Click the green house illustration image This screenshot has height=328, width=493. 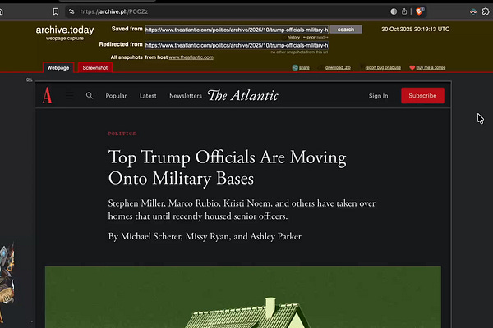(242, 297)
